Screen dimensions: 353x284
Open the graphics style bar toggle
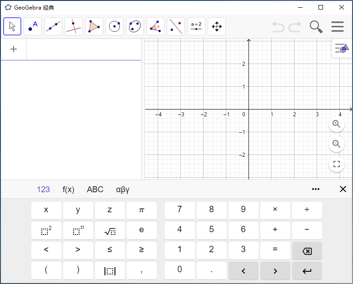pos(342,48)
